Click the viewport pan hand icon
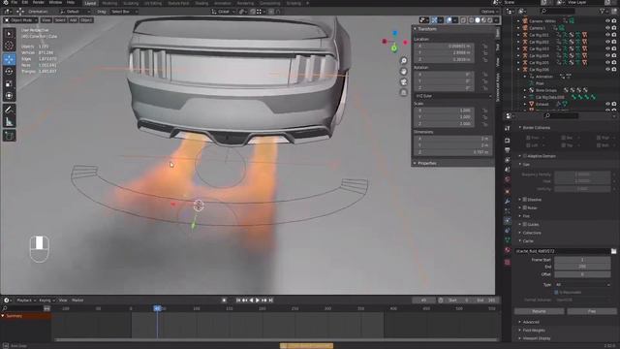The width and height of the screenshot is (620, 349). coord(403,71)
